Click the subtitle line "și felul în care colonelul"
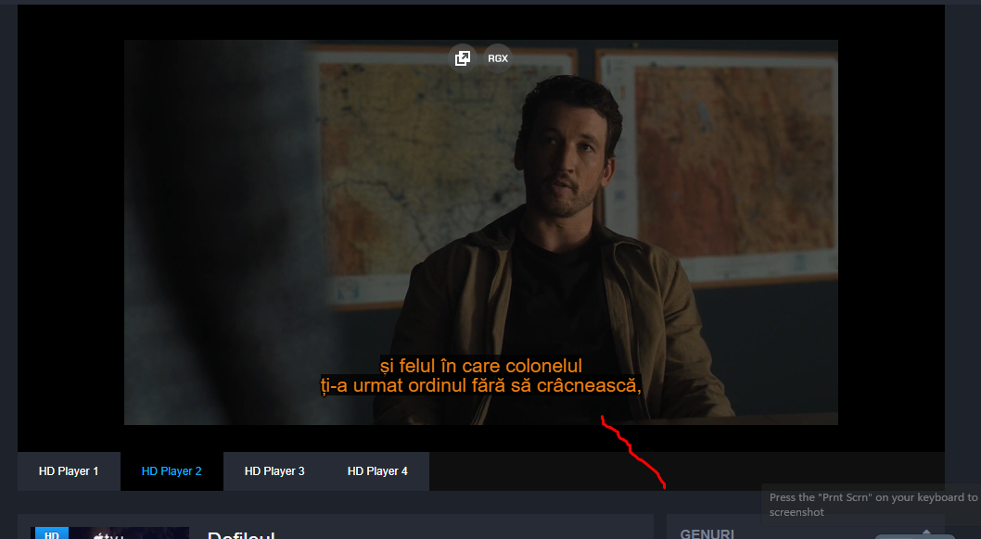 [481, 366]
